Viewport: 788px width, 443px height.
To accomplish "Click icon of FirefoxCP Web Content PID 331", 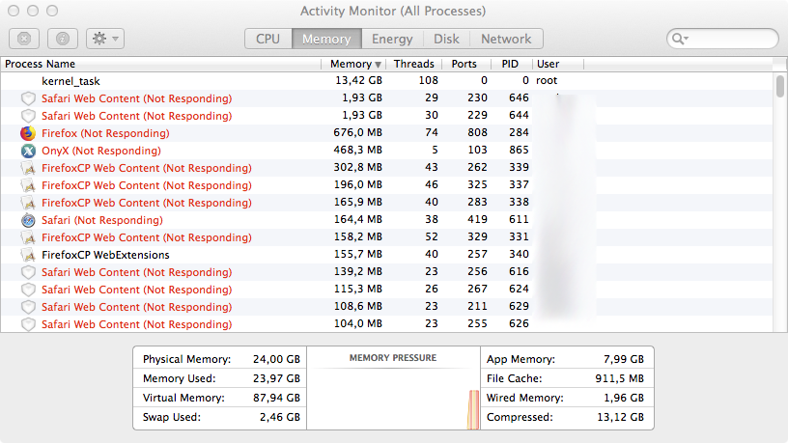I will tap(29, 237).
